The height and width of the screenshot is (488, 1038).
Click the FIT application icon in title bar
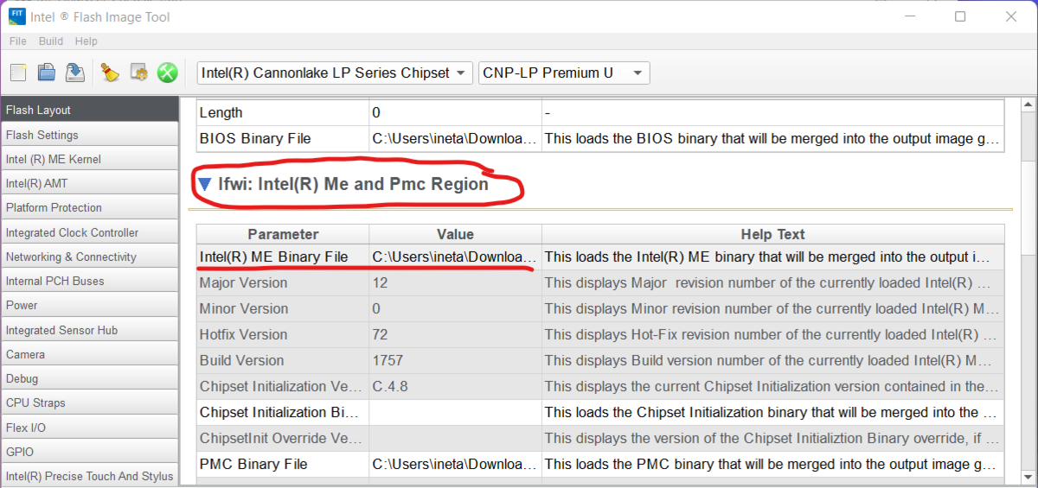tap(17, 16)
